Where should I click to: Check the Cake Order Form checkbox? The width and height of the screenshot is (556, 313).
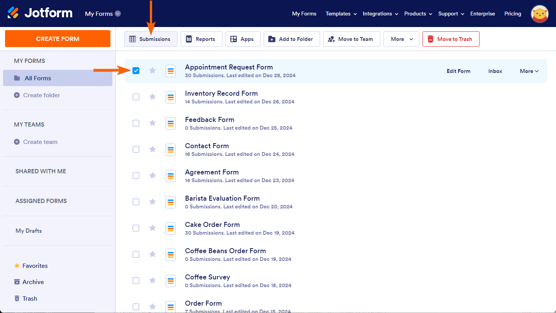136,228
